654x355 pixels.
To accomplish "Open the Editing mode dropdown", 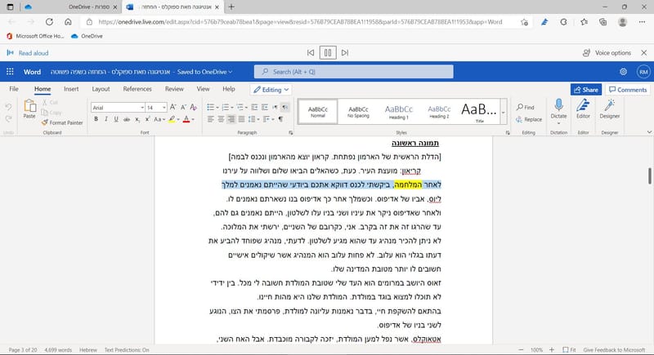I will click(271, 90).
